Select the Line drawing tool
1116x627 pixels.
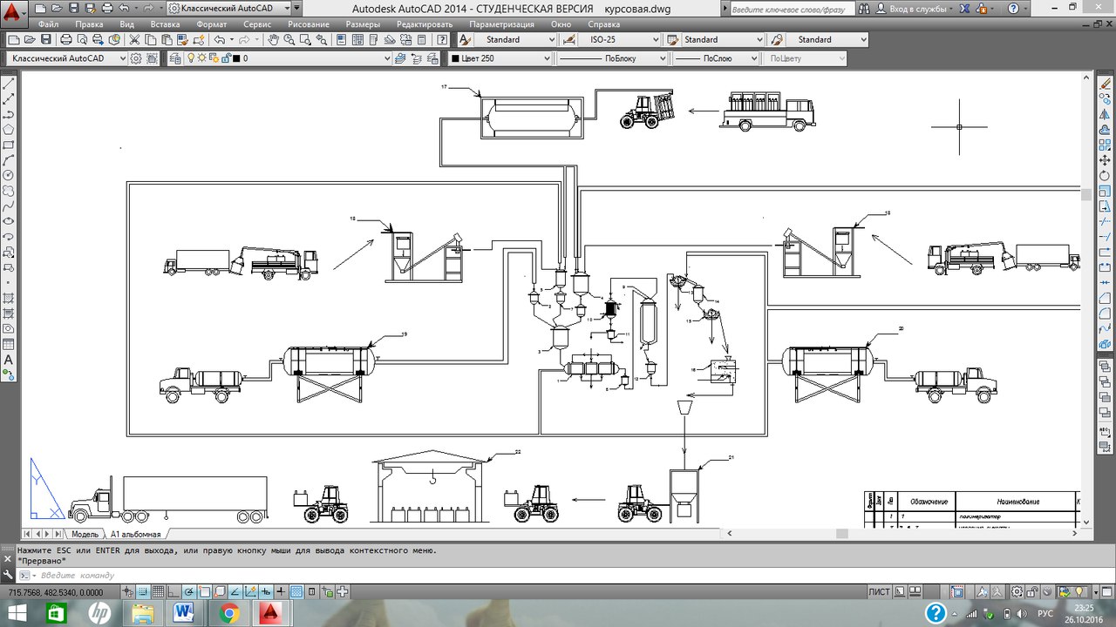pyautogui.click(x=9, y=84)
